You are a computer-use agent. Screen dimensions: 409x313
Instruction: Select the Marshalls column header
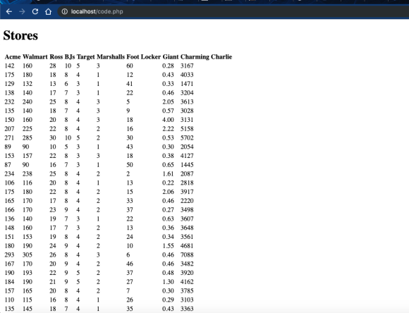click(x=111, y=57)
